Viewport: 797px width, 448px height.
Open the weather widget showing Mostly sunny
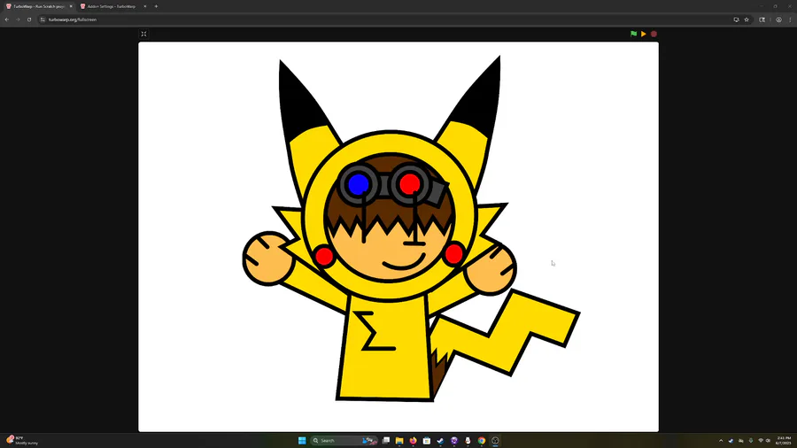(x=23, y=440)
